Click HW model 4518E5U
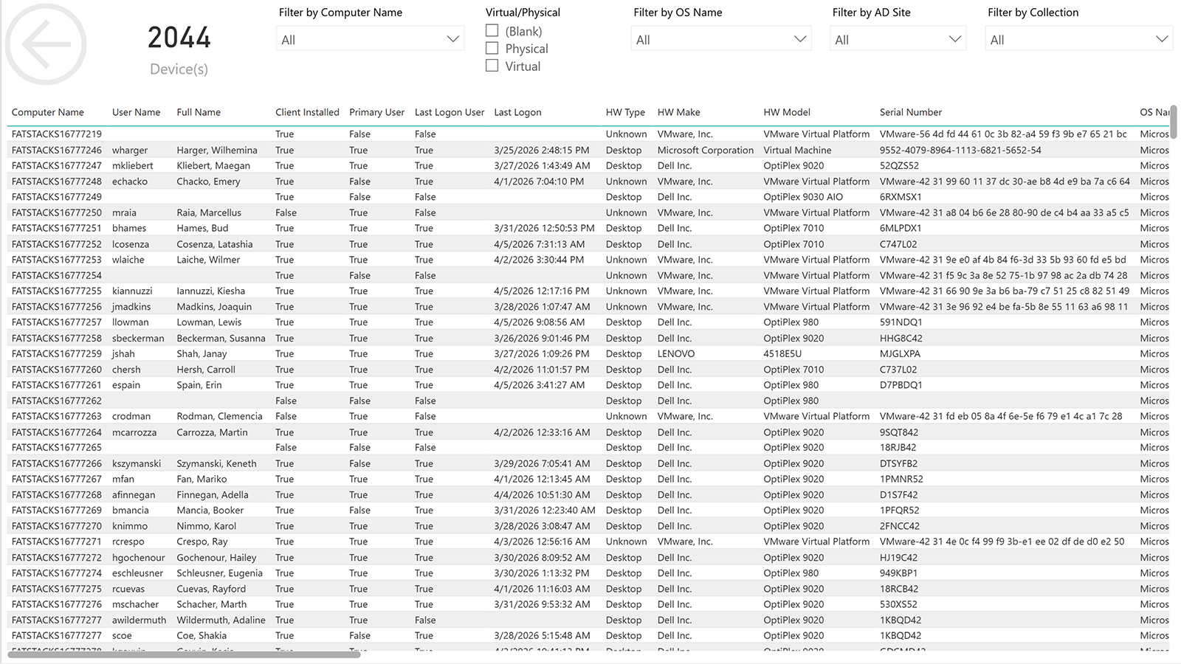The height and width of the screenshot is (664, 1181). [782, 353]
